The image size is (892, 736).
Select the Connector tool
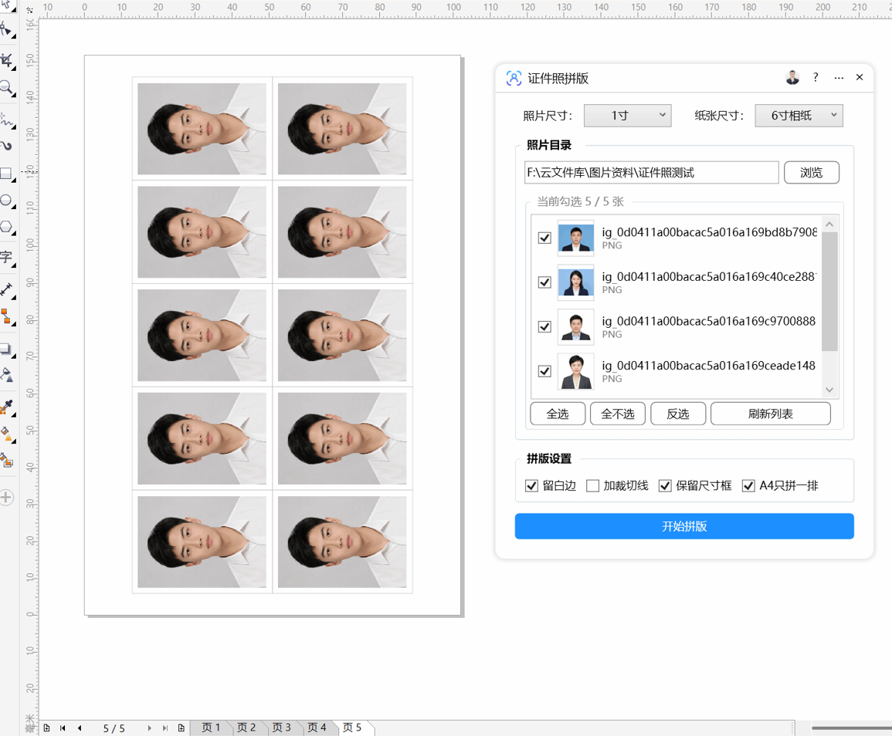coord(5,316)
